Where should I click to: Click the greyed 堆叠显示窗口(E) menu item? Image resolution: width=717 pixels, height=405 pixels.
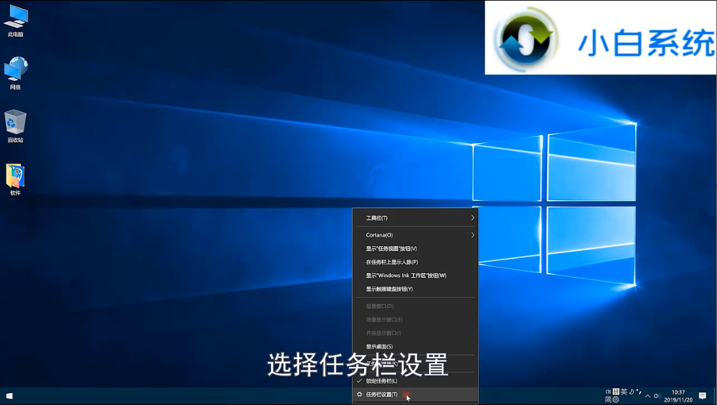click(415, 320)
